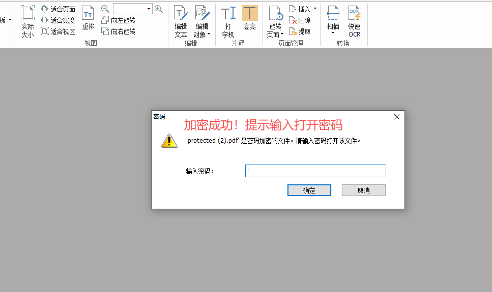Select the Actual Size (实际大小) view tool
This screenshot has width=492, height=292.
click(x=27, y=21)
